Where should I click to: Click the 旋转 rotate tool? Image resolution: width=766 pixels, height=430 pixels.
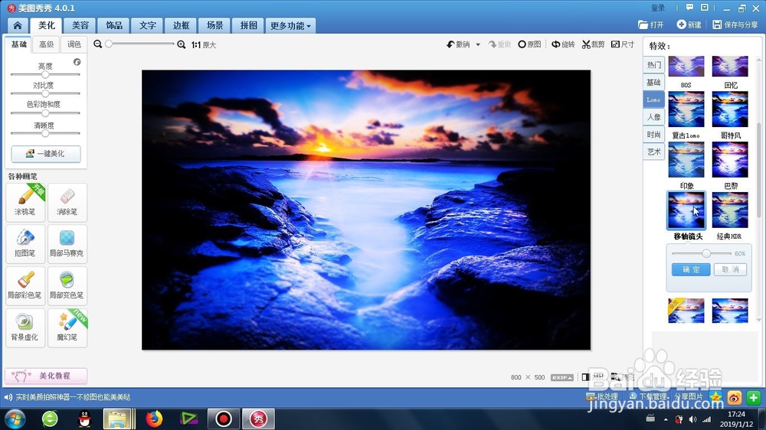(563, 44)
